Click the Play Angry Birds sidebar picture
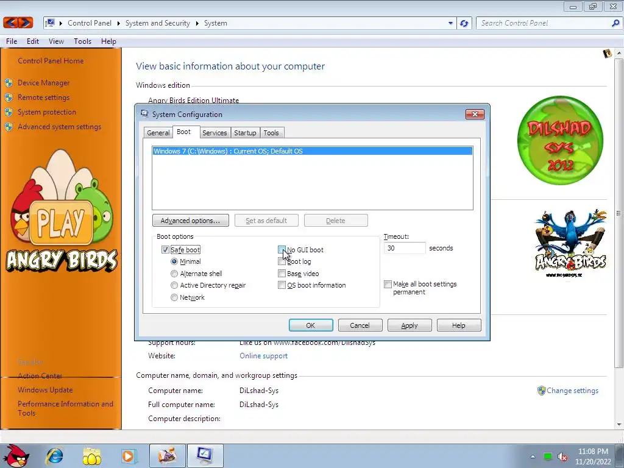The width and height of the screenshot is (624, 468). tap(61, 211)
